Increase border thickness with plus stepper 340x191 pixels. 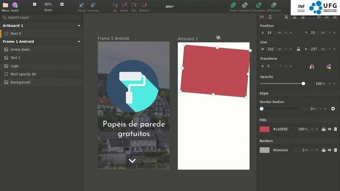tap(317, 150)
